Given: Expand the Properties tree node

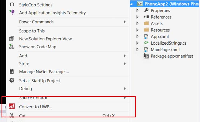Looking at the screenshot, I should click(x=138, y=10).
